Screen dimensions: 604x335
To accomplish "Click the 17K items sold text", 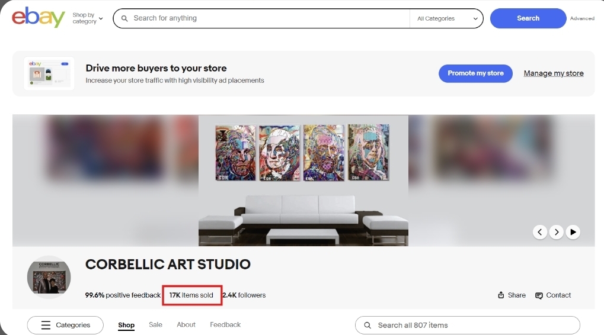I will (x=191, y=295).
